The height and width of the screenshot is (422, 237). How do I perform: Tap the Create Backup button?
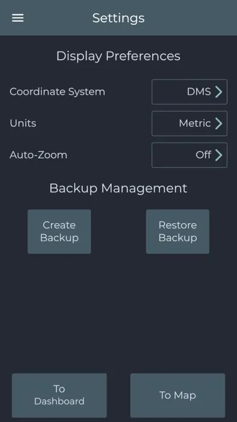[x=59, y=232]
